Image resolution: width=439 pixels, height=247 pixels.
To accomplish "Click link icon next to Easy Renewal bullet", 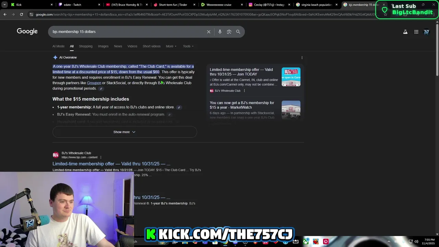I will point(169,115).
